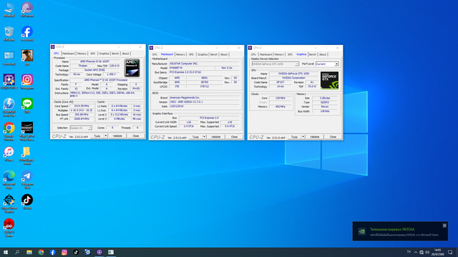
Task: Open the red game shortcut at bottom of desktop
Action: tap(9, 228)
